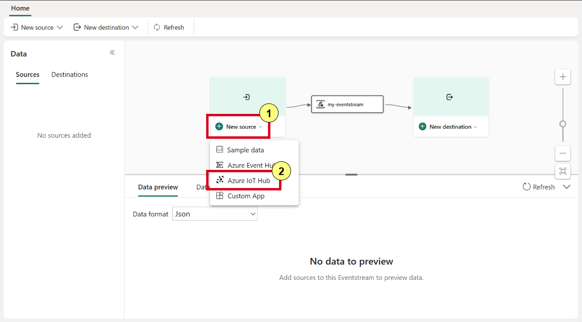Expand the toolbar New destination chevron
Image resolution: width=582 pixels, height=322 pixels.
pos(135,27)
